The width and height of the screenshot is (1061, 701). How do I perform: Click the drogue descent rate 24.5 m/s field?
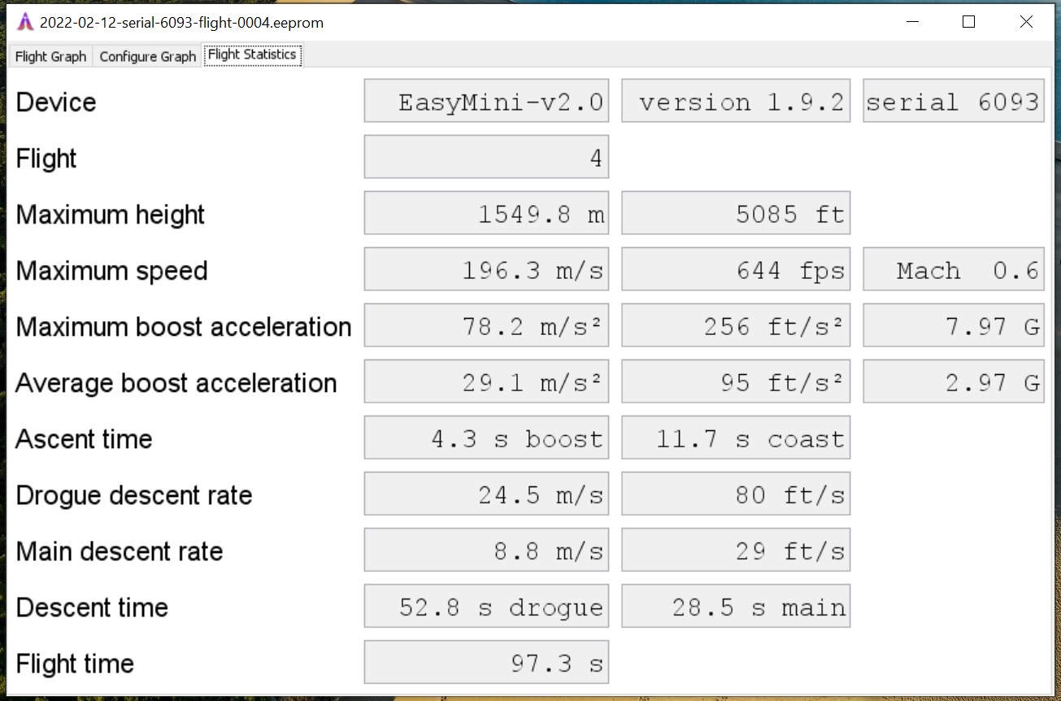click(x=486, y=494)
